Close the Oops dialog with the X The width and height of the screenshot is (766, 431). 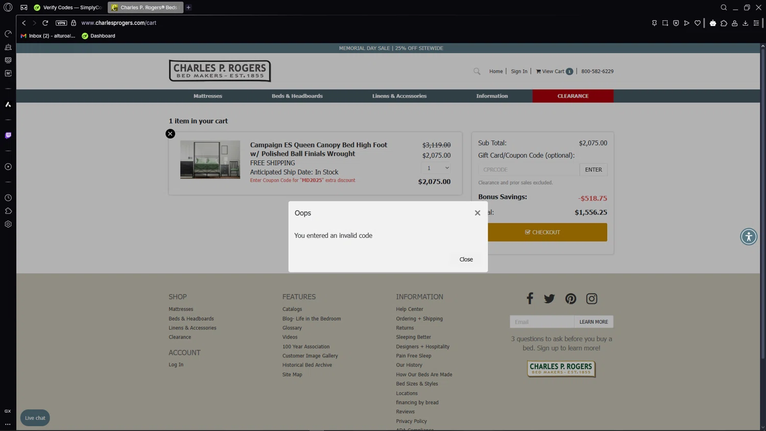coord(477,213)
